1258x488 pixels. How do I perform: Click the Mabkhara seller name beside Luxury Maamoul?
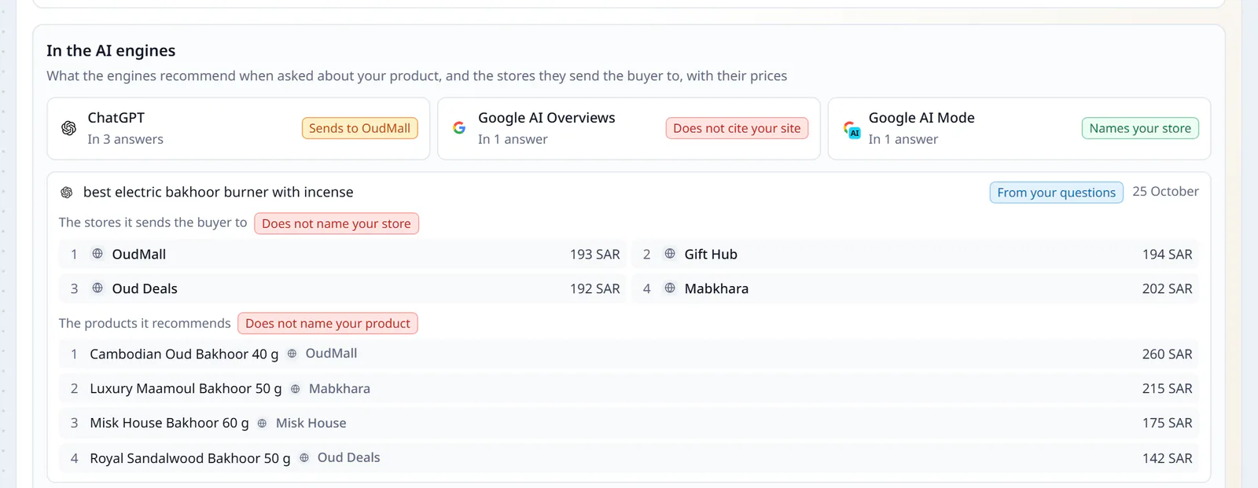340,389
